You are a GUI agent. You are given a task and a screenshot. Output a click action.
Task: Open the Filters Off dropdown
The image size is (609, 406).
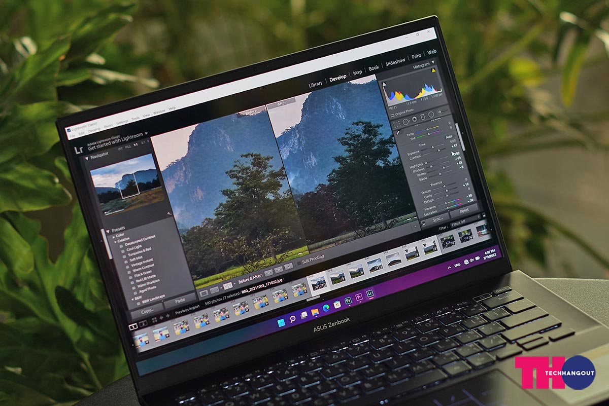click(466, 220)
